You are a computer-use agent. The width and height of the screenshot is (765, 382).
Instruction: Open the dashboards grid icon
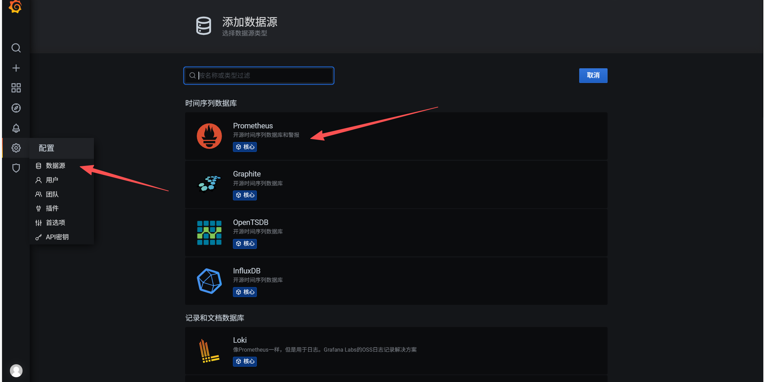(x=16, y=88)
